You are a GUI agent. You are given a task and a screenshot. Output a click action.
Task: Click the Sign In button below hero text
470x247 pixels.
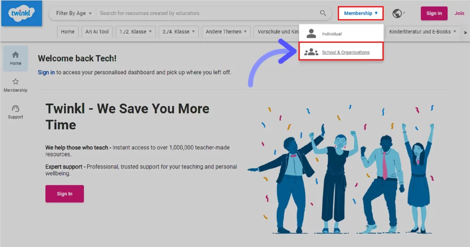65,194
